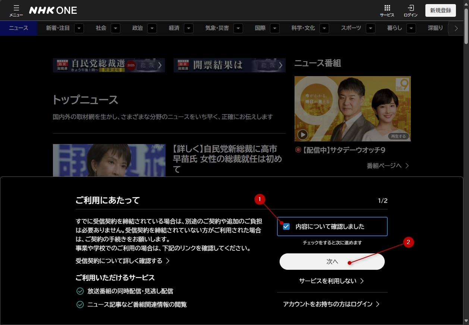The image size is (469, 325).
Task: Click the ログイン icon in header
Action: (x=410, y=10)
